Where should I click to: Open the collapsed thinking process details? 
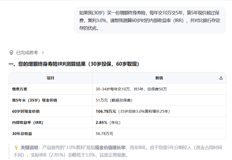42,53
